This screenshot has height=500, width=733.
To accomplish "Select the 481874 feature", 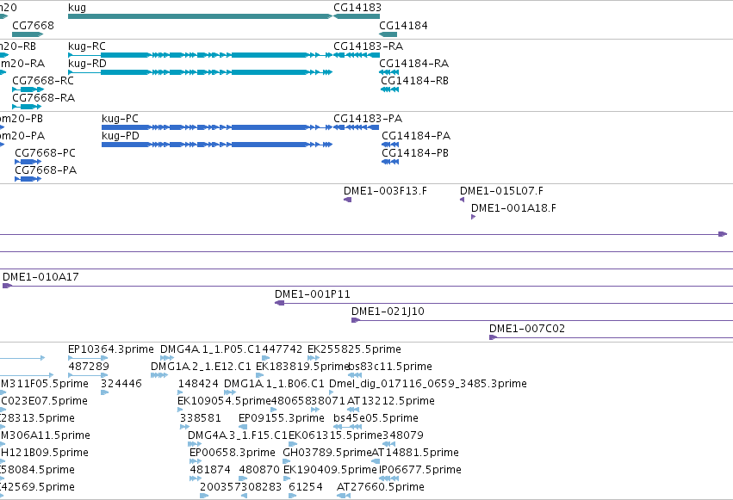I will click(196, 479).
